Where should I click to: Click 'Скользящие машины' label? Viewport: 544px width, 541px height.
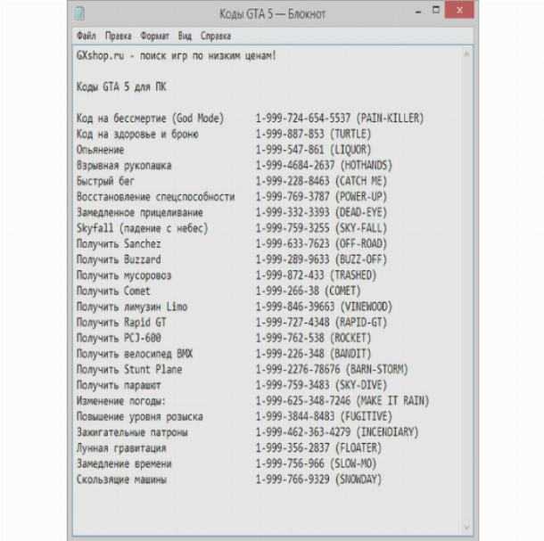(121, 480)
